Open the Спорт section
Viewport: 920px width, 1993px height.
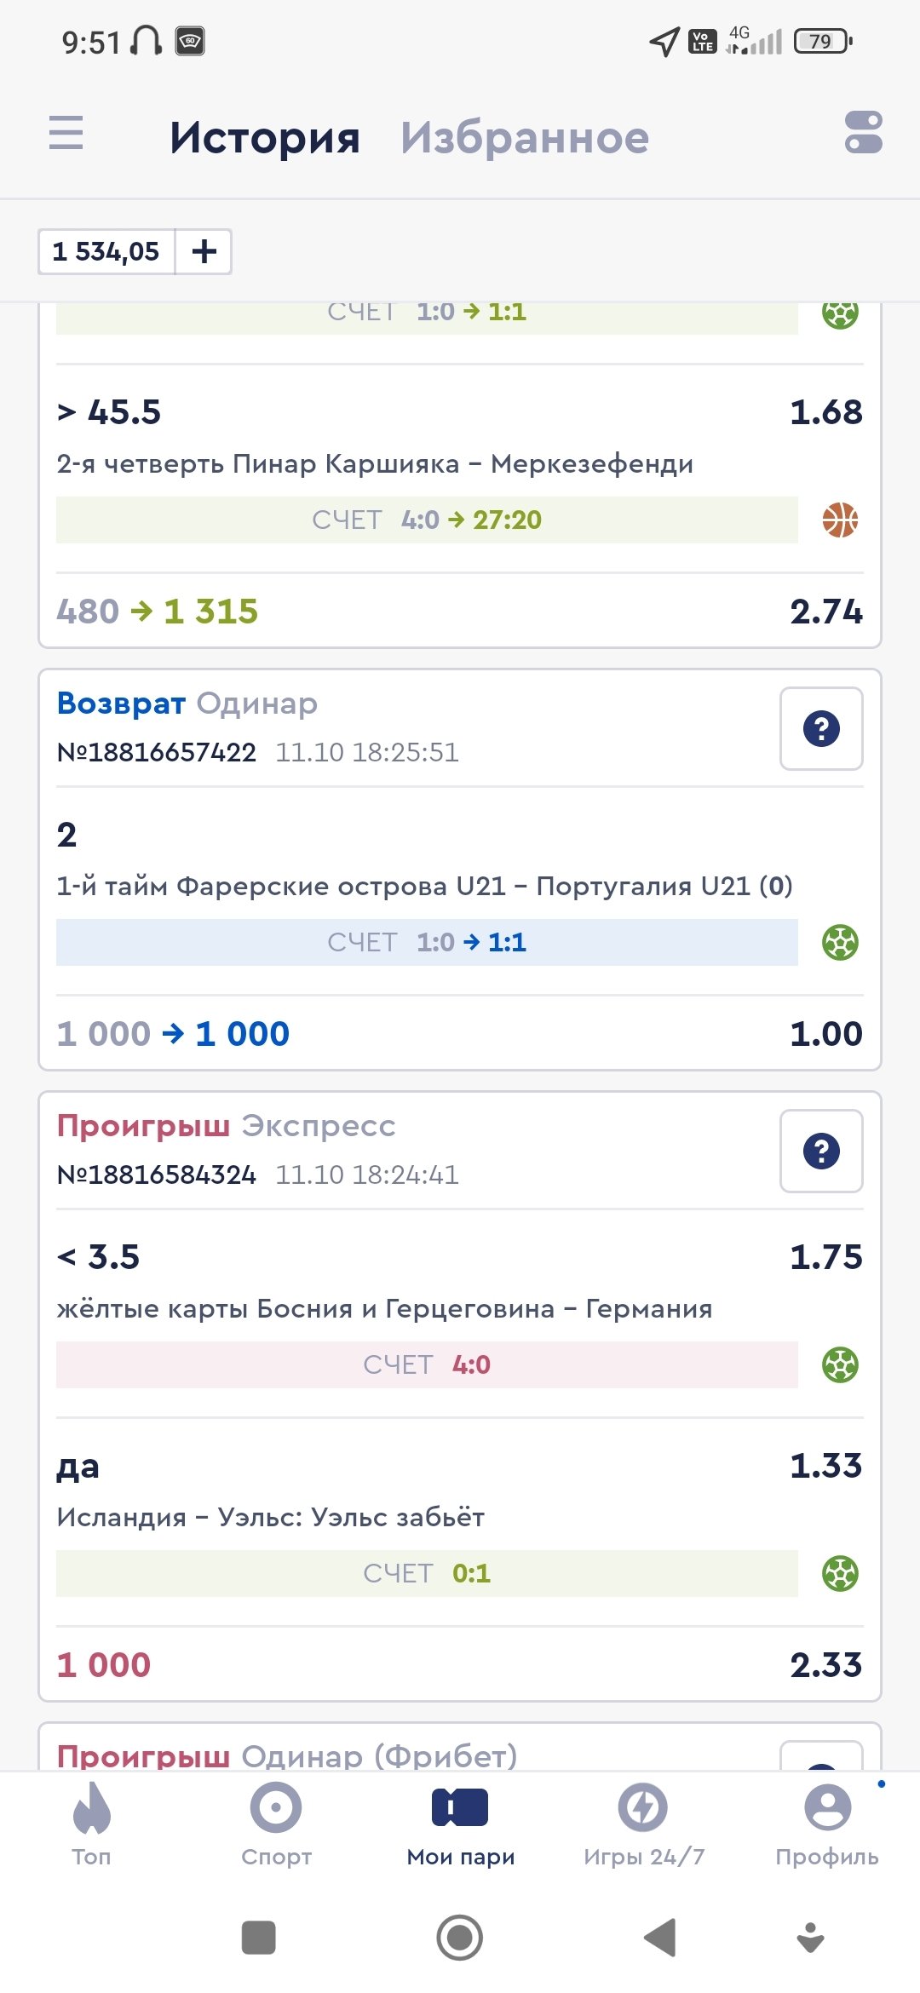[x=276, y=1823]
